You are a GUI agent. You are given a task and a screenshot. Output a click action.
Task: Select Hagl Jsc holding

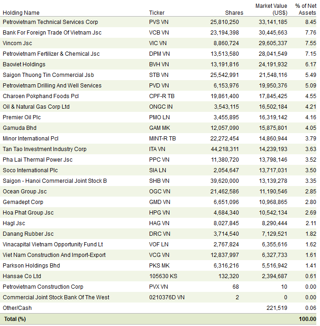click(14, 223)
